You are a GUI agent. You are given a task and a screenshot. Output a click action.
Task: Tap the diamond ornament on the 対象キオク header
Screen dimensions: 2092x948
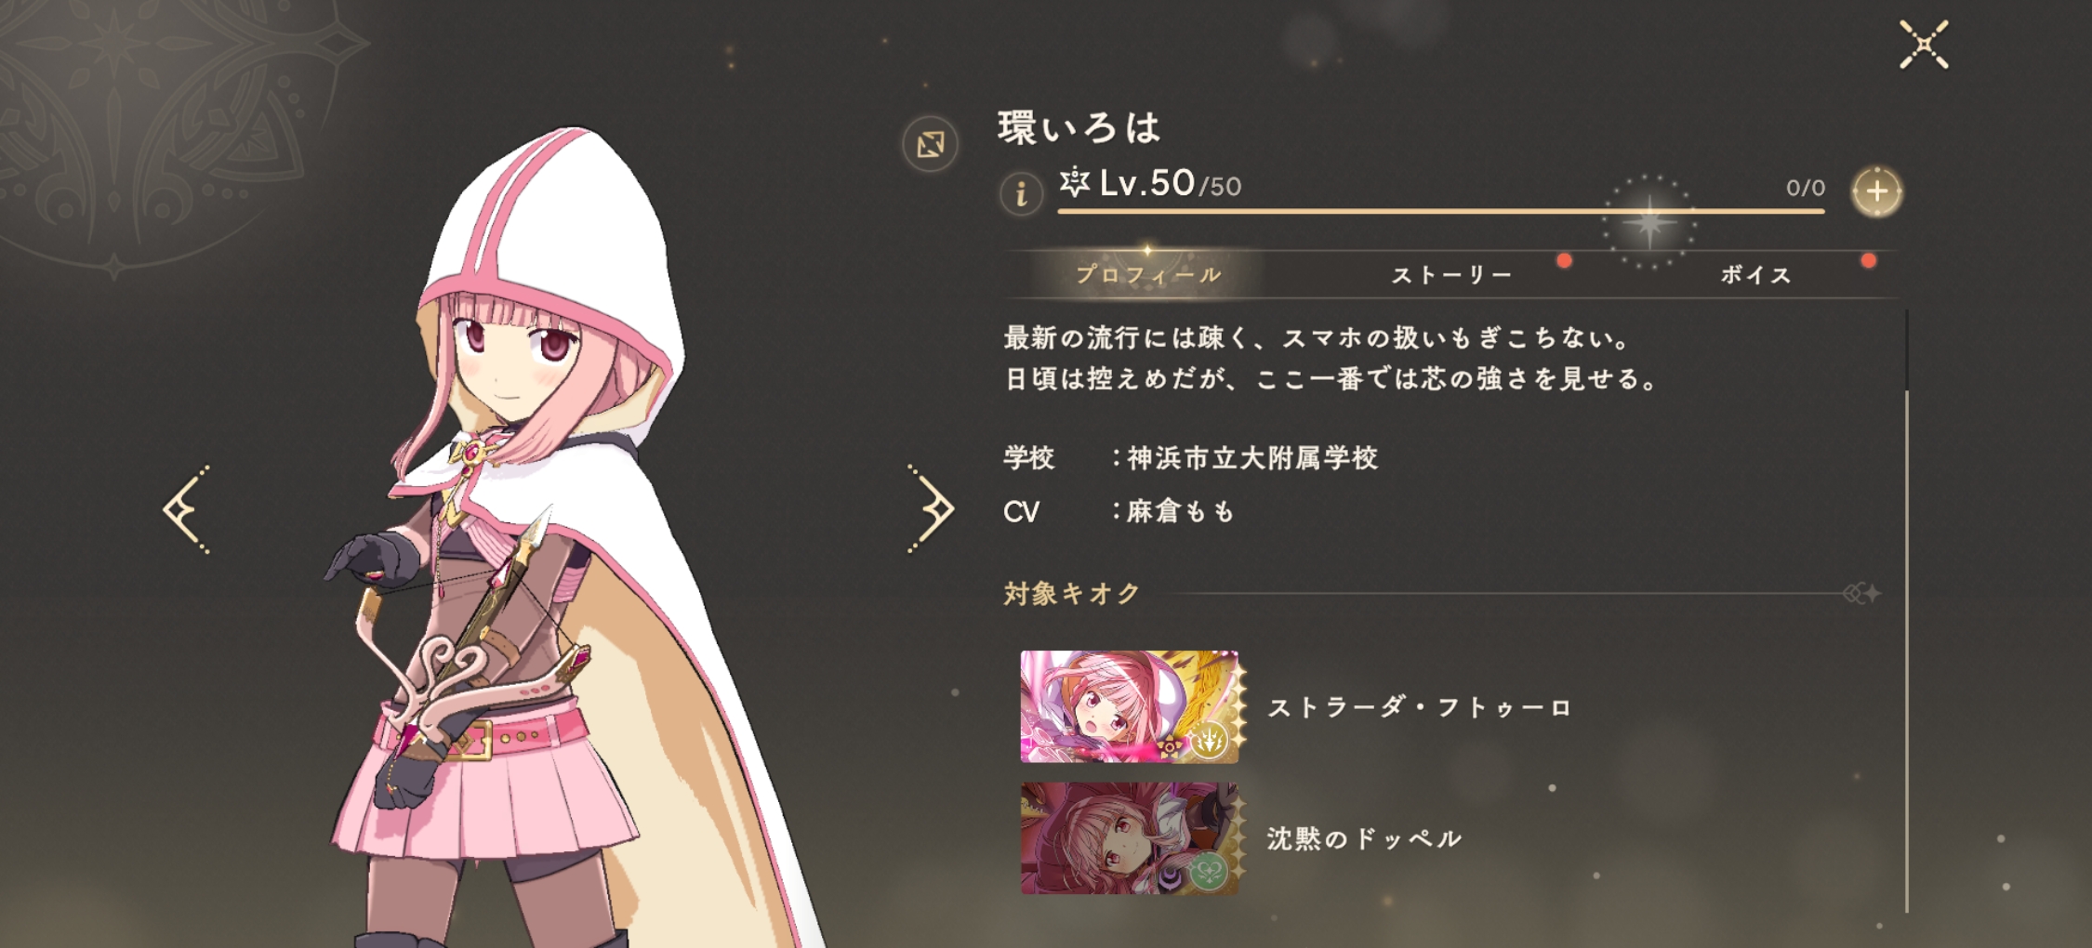coord(1862,593)
